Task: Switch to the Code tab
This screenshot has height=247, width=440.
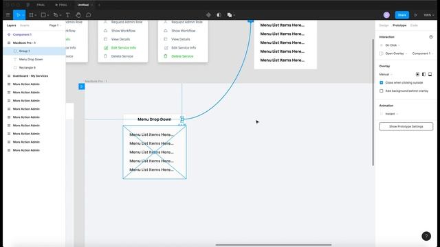Action: pos(414,25)
